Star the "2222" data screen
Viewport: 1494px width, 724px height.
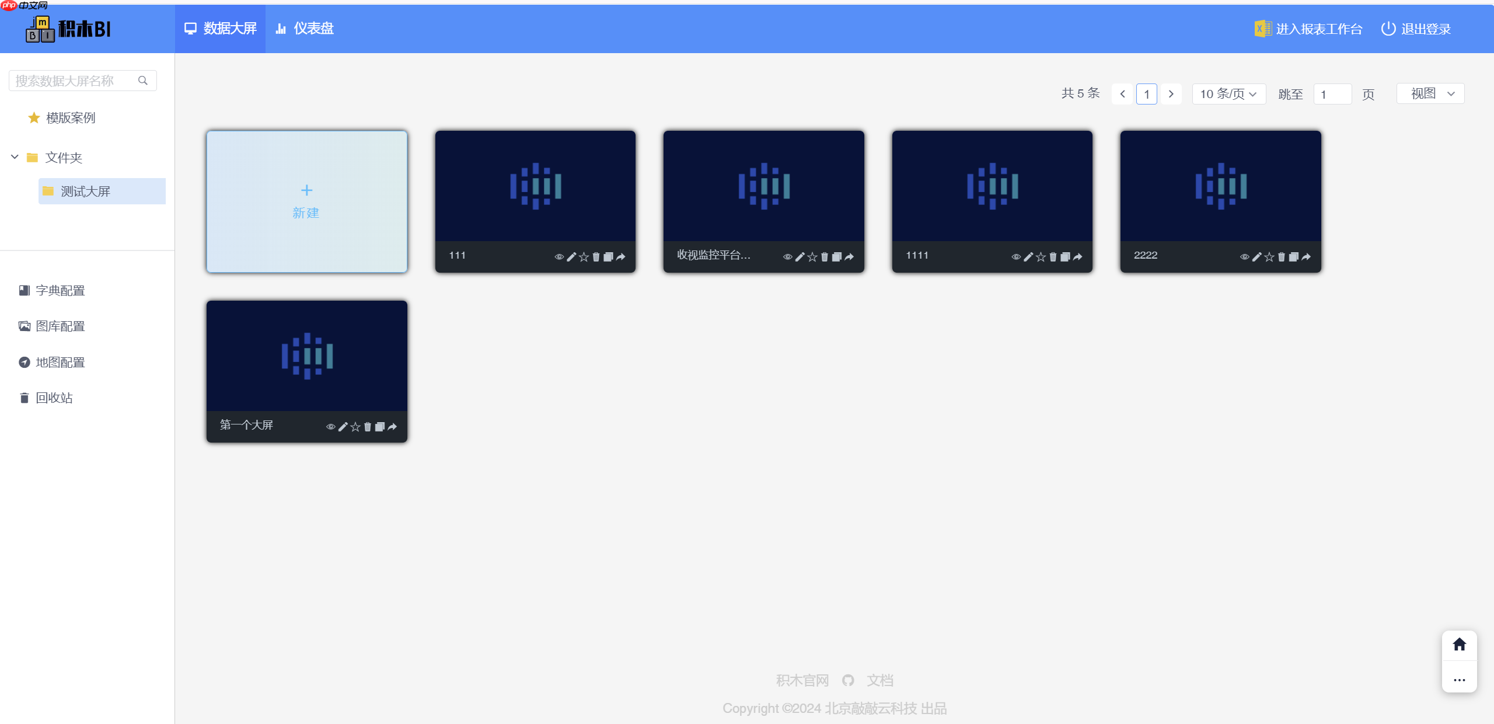tap(1269, 256)
